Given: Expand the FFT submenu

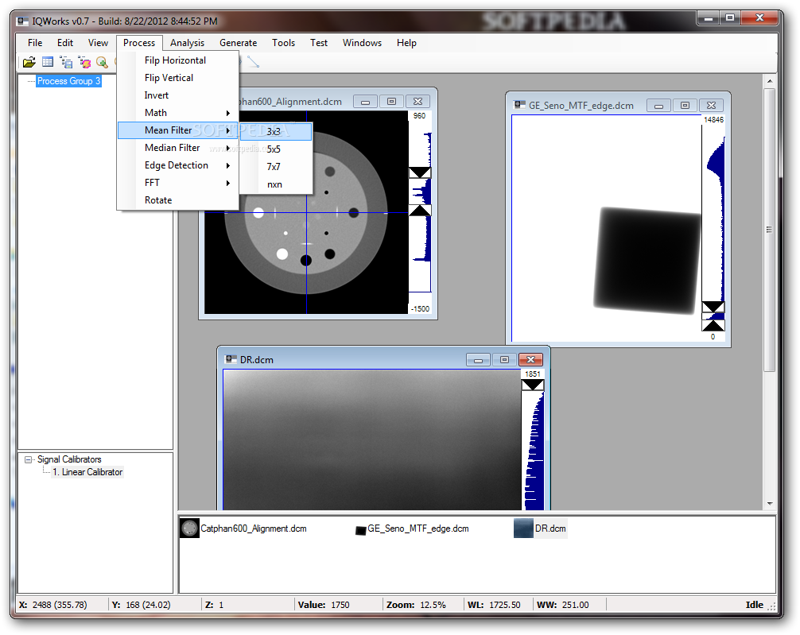Looking at the screenshot, I should tap(177, 183).
